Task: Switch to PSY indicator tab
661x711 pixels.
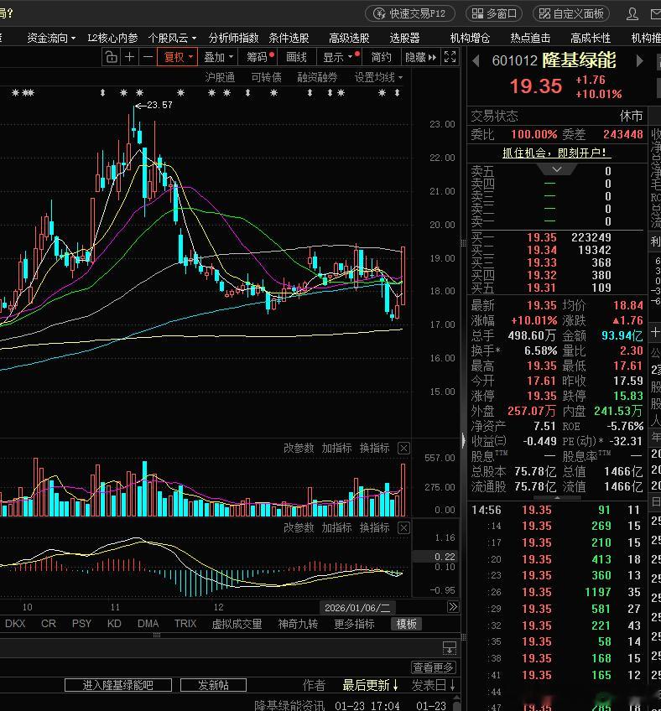Action: tap(81, 624)
